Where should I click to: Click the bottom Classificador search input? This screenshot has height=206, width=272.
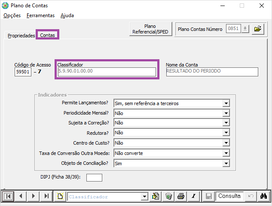point(104,197)
